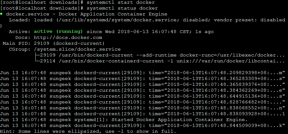The width and height of the screenshot is (288, 134).
Task: Click the log timestamp ending in 844509039
Action: pos(214,125)
